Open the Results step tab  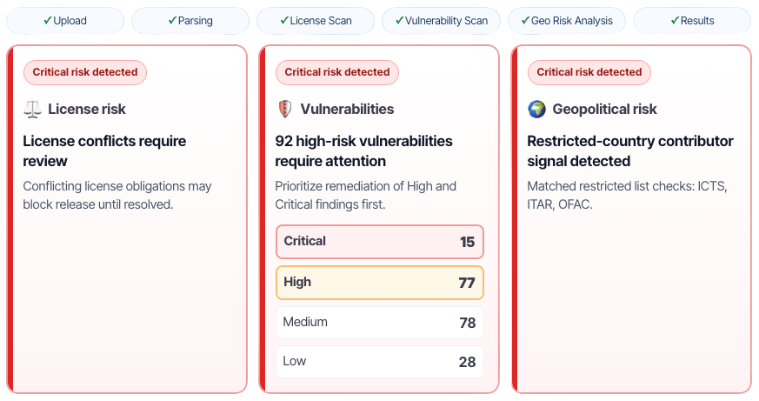pos(692,21)
